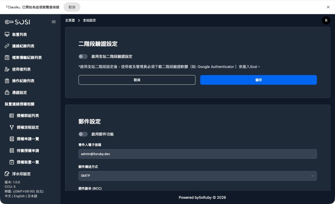Collapse the sidebar with hamburger toggle
335x204 pixels.
pos(54,22)
